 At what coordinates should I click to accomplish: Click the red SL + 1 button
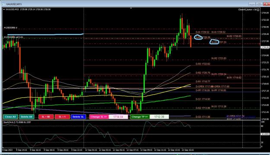[62, 117]
